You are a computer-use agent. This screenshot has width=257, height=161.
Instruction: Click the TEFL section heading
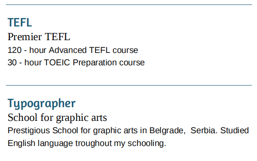19,22
